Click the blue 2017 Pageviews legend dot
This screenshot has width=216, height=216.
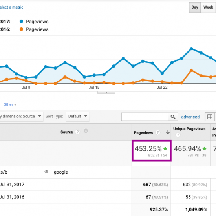(21, 22)
